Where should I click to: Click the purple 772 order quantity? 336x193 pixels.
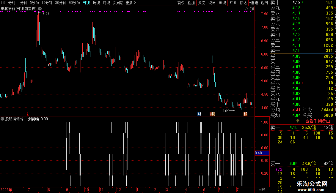coord(279,169)
